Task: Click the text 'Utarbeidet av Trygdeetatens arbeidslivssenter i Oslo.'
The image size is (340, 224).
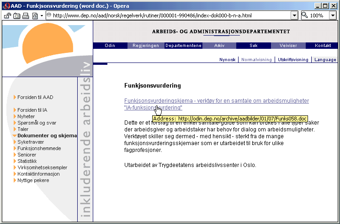Action: [190, 165]
